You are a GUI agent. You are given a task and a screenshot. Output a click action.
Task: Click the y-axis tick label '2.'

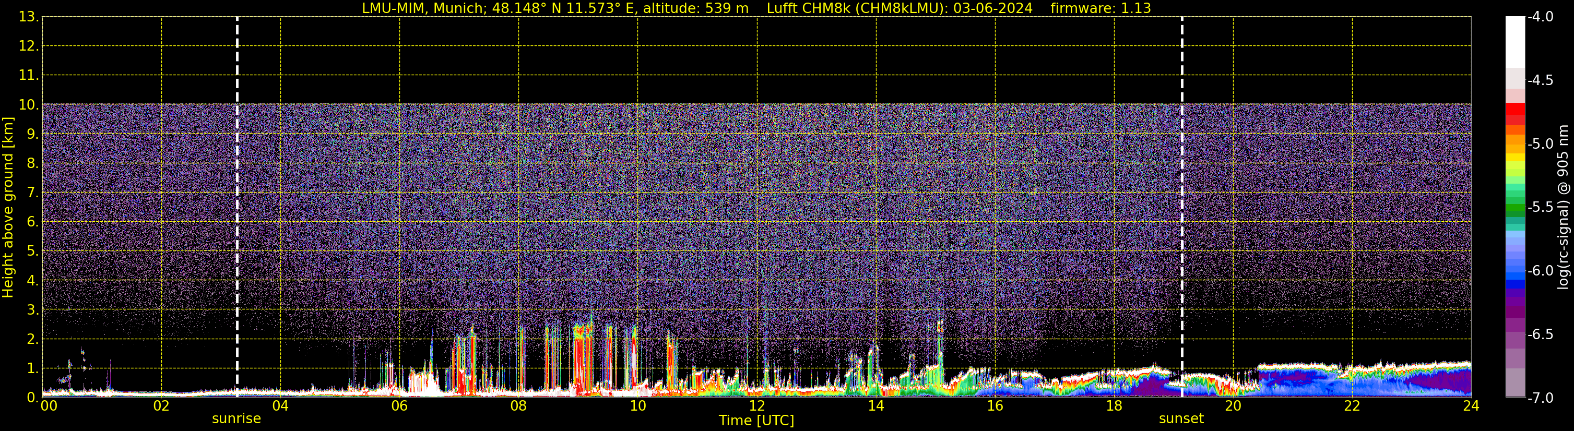[32, 340]
